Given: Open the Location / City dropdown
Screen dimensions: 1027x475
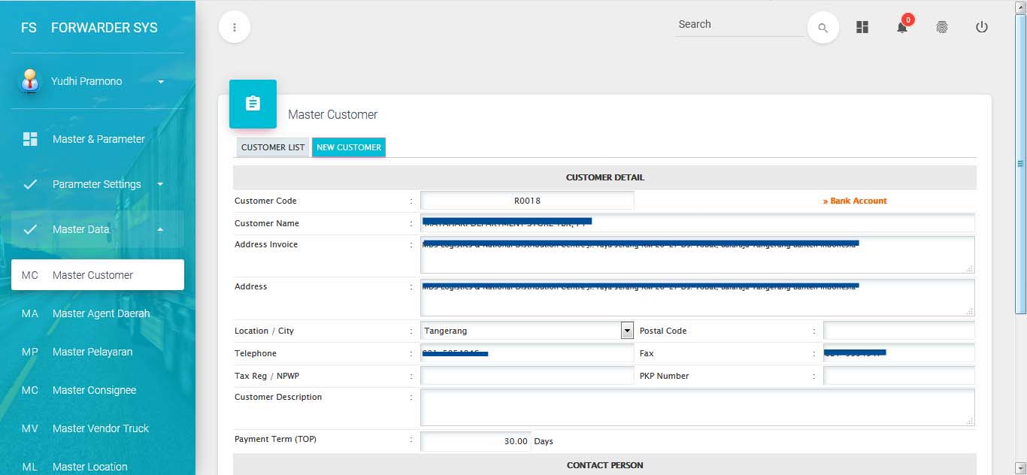Looking at the screenshot, I should pyautogui.click(x=626, y=331).
